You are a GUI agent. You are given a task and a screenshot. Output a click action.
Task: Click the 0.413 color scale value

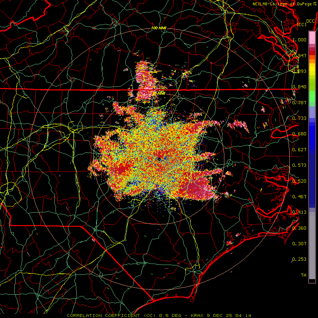[x=299, y=212]
